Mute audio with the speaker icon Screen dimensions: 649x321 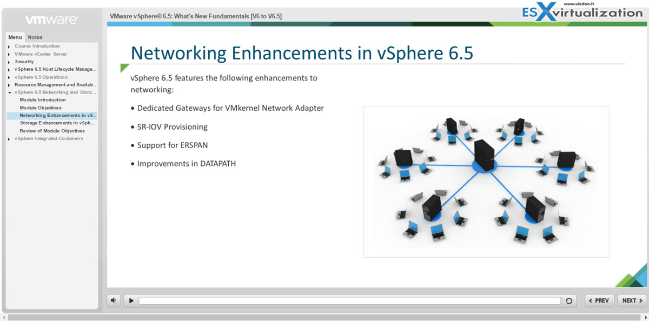(114, 300)
